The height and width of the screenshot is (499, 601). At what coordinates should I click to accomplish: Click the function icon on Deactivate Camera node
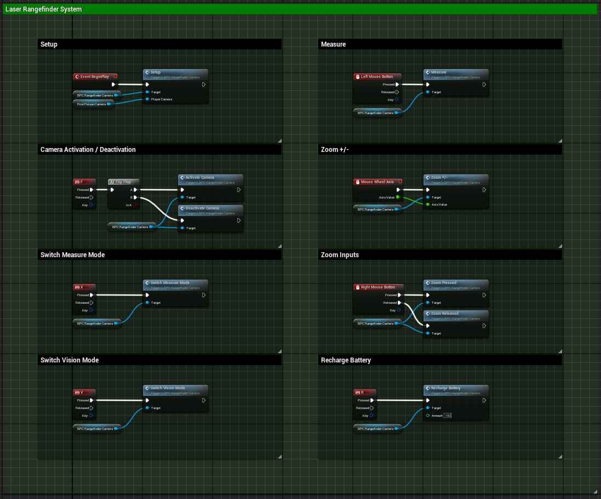pos(182,208)
